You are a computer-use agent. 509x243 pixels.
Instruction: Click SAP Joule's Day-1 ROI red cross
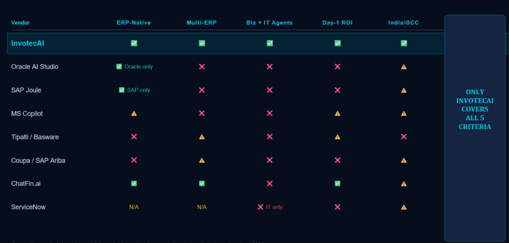point(338,90)
